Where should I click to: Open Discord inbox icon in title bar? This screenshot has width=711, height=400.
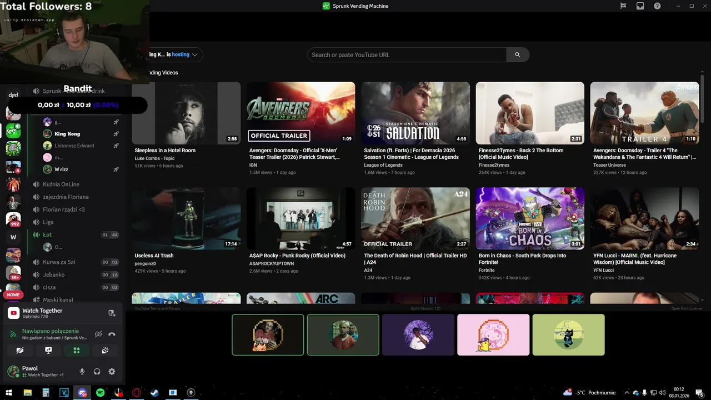coord(640,6)
